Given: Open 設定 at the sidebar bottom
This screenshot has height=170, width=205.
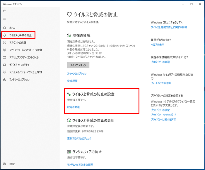Looking at the screenshot, I should (12, 164).
